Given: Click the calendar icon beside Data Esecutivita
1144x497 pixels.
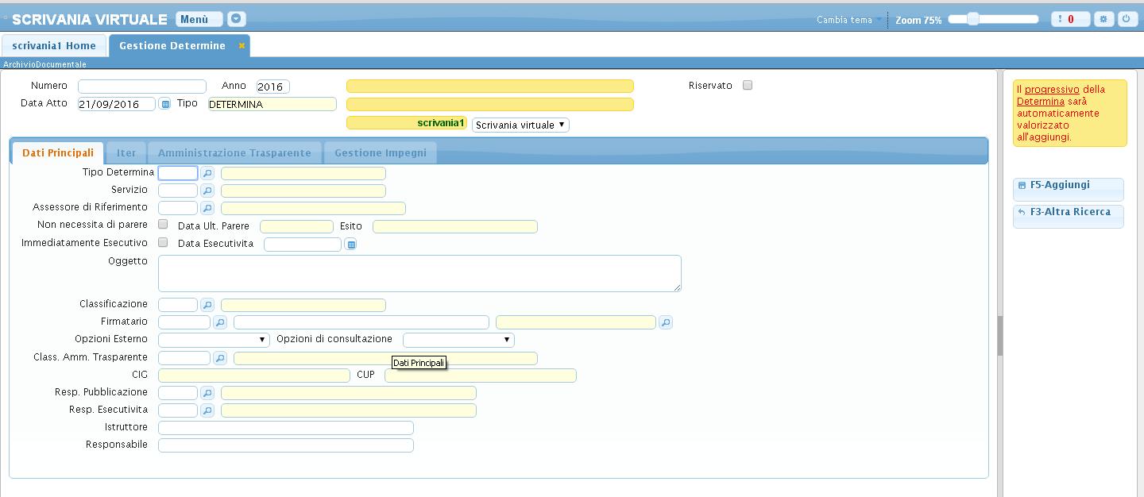Looking at the screenshot, I should pos(350,245).
